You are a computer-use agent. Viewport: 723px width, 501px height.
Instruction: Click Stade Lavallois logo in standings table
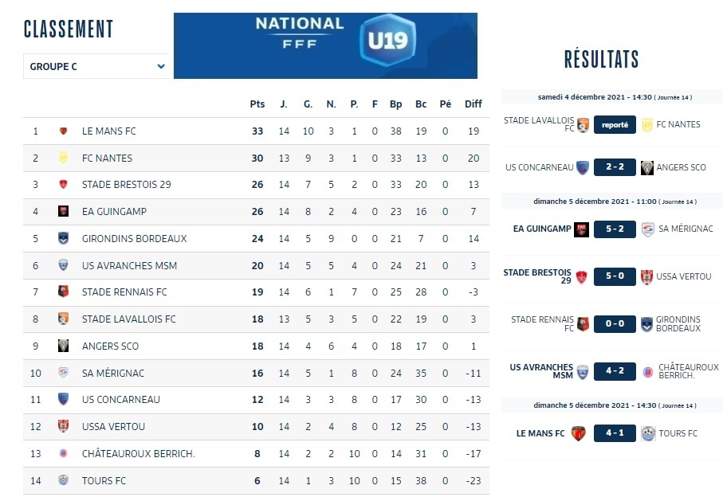pos(63,319)
